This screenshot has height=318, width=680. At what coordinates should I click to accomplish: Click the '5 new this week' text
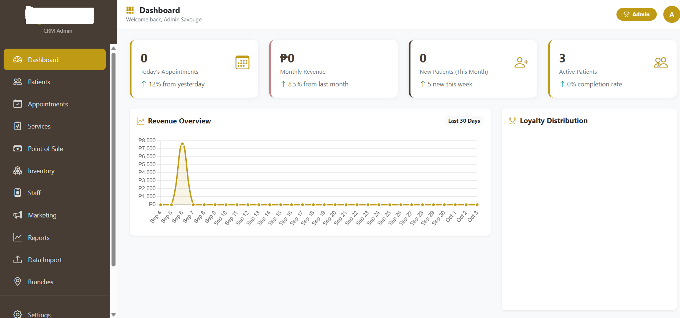(x=450, y=84)
